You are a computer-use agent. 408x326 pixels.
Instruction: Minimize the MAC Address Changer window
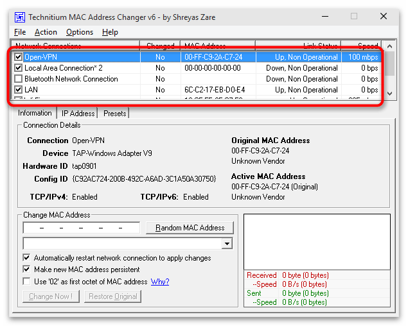pos(325,17)
